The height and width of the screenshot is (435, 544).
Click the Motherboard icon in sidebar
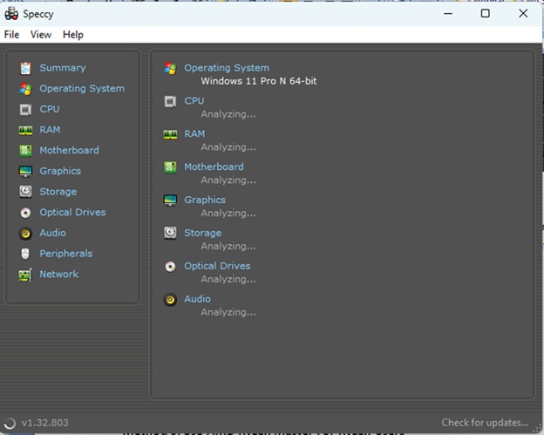pyautogui.click(x=25, y=151)
